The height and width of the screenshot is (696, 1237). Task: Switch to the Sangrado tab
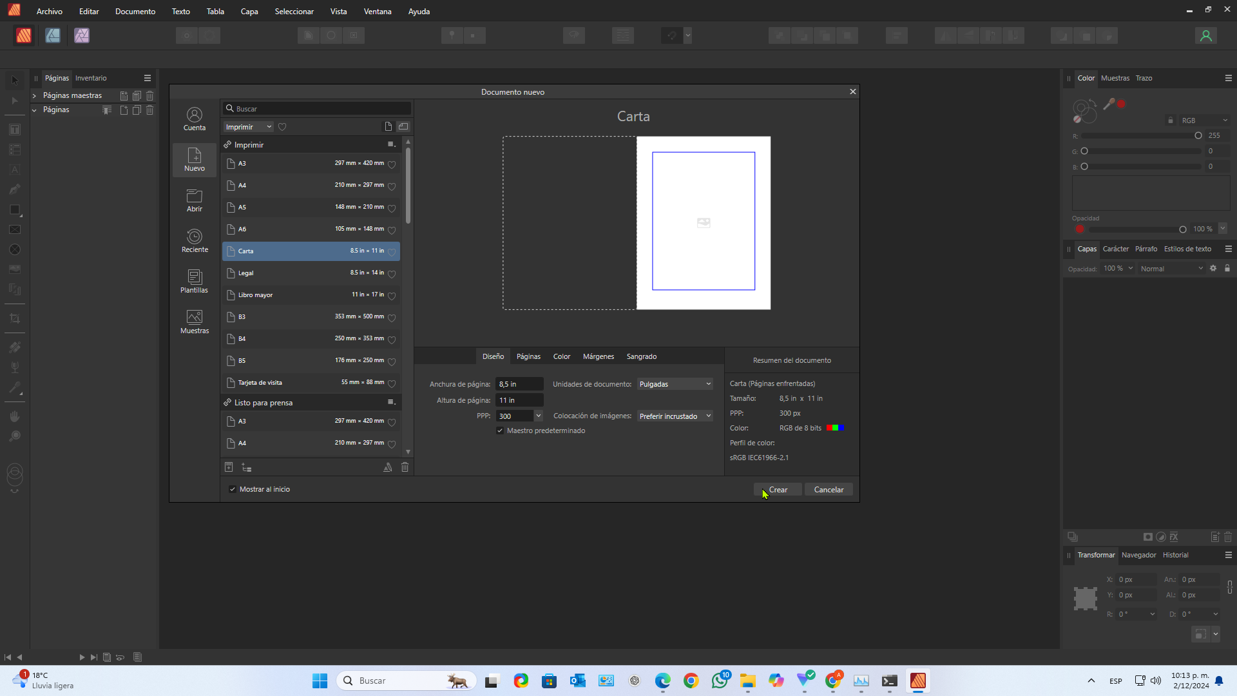point(642,356)
